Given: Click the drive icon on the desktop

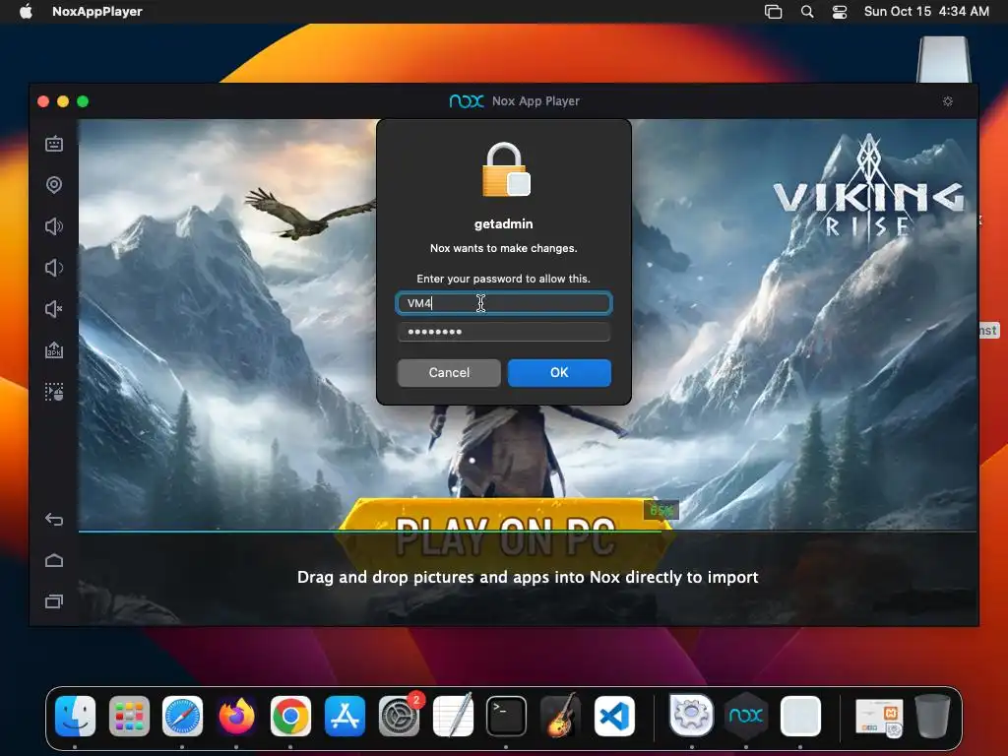Looking at the screenshot, I should coord(943,59).
